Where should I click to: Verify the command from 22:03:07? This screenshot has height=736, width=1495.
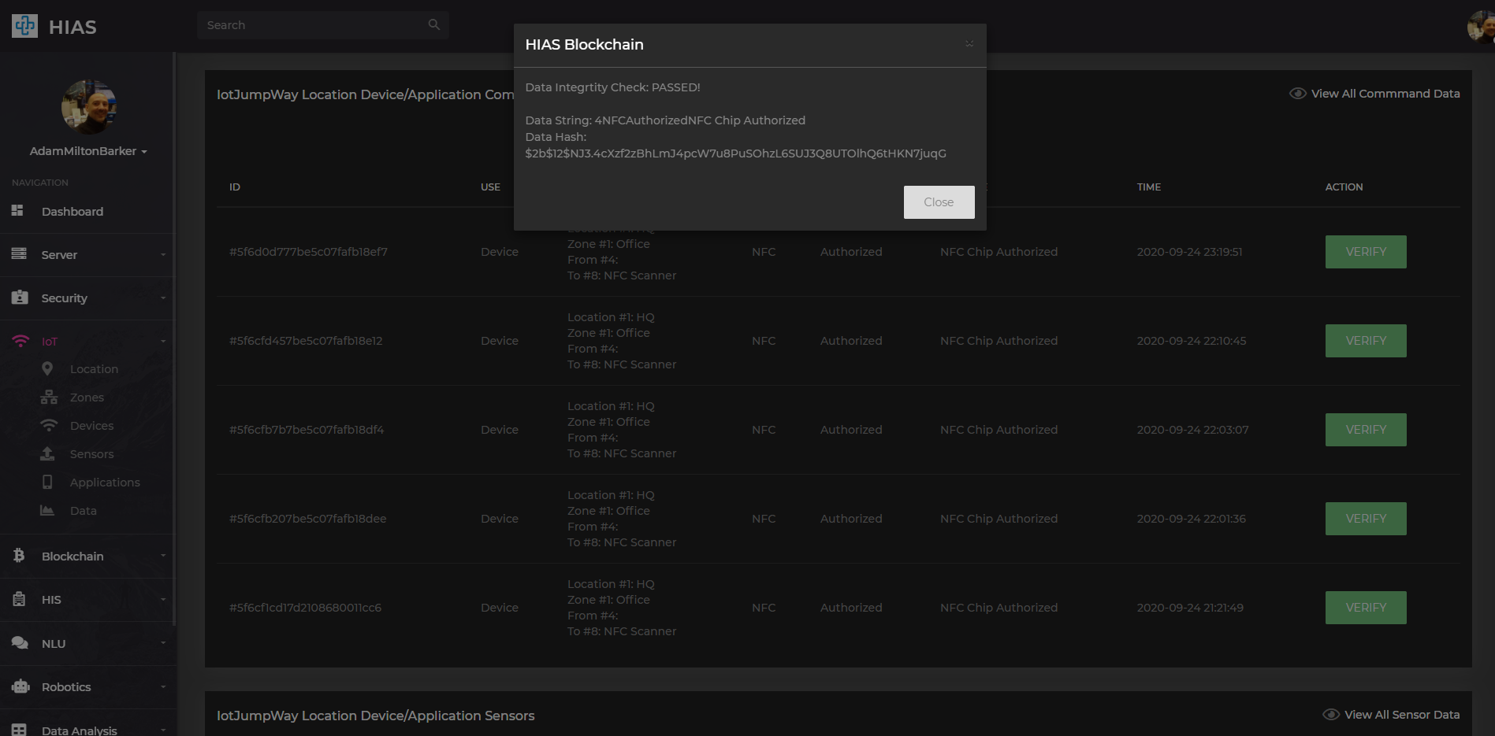1366,430
